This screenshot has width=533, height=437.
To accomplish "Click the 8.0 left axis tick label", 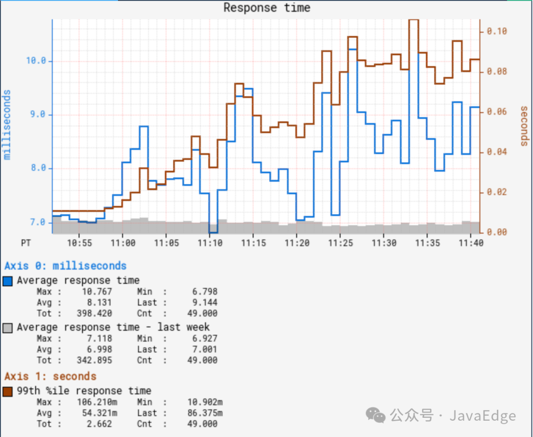I will tap(38, 168).
